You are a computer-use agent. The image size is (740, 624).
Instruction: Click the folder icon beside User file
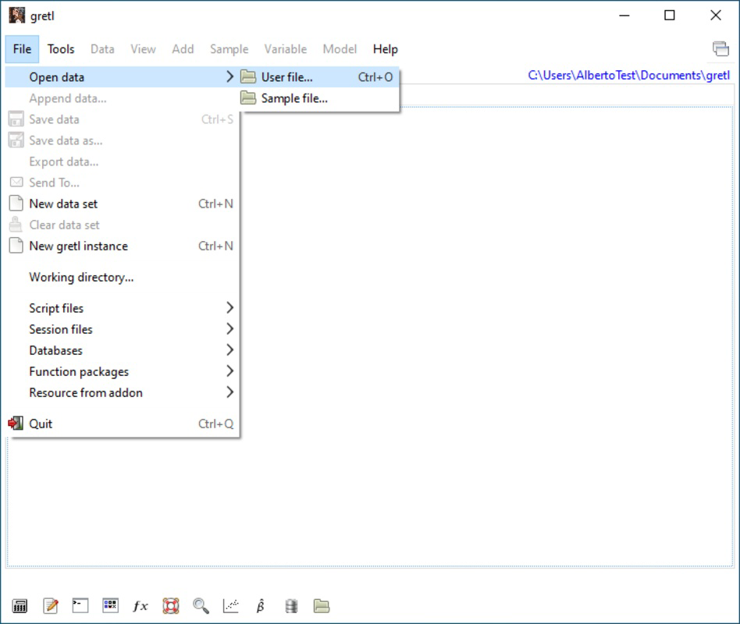pos(248,77)
